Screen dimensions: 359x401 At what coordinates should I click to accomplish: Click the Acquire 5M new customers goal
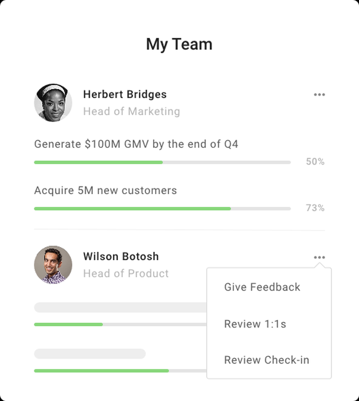pos(105,190)
